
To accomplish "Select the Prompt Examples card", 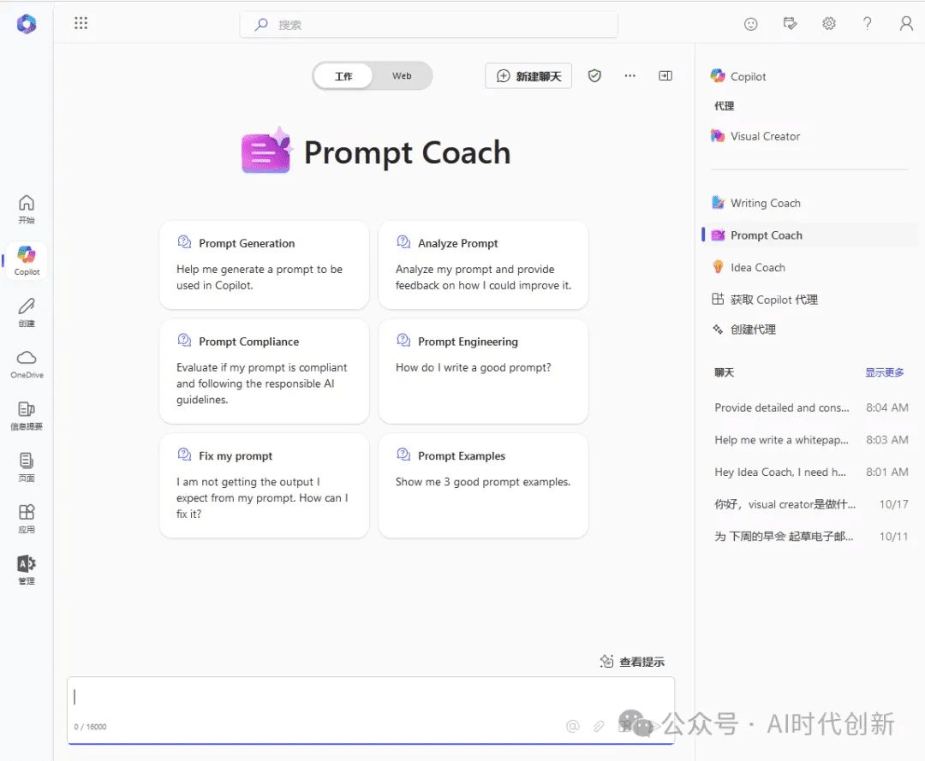I will point(483,485).
